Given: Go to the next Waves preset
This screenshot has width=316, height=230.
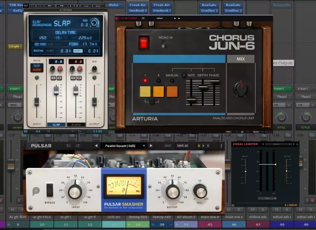Looking at the screenshot, I should point(61,6).
